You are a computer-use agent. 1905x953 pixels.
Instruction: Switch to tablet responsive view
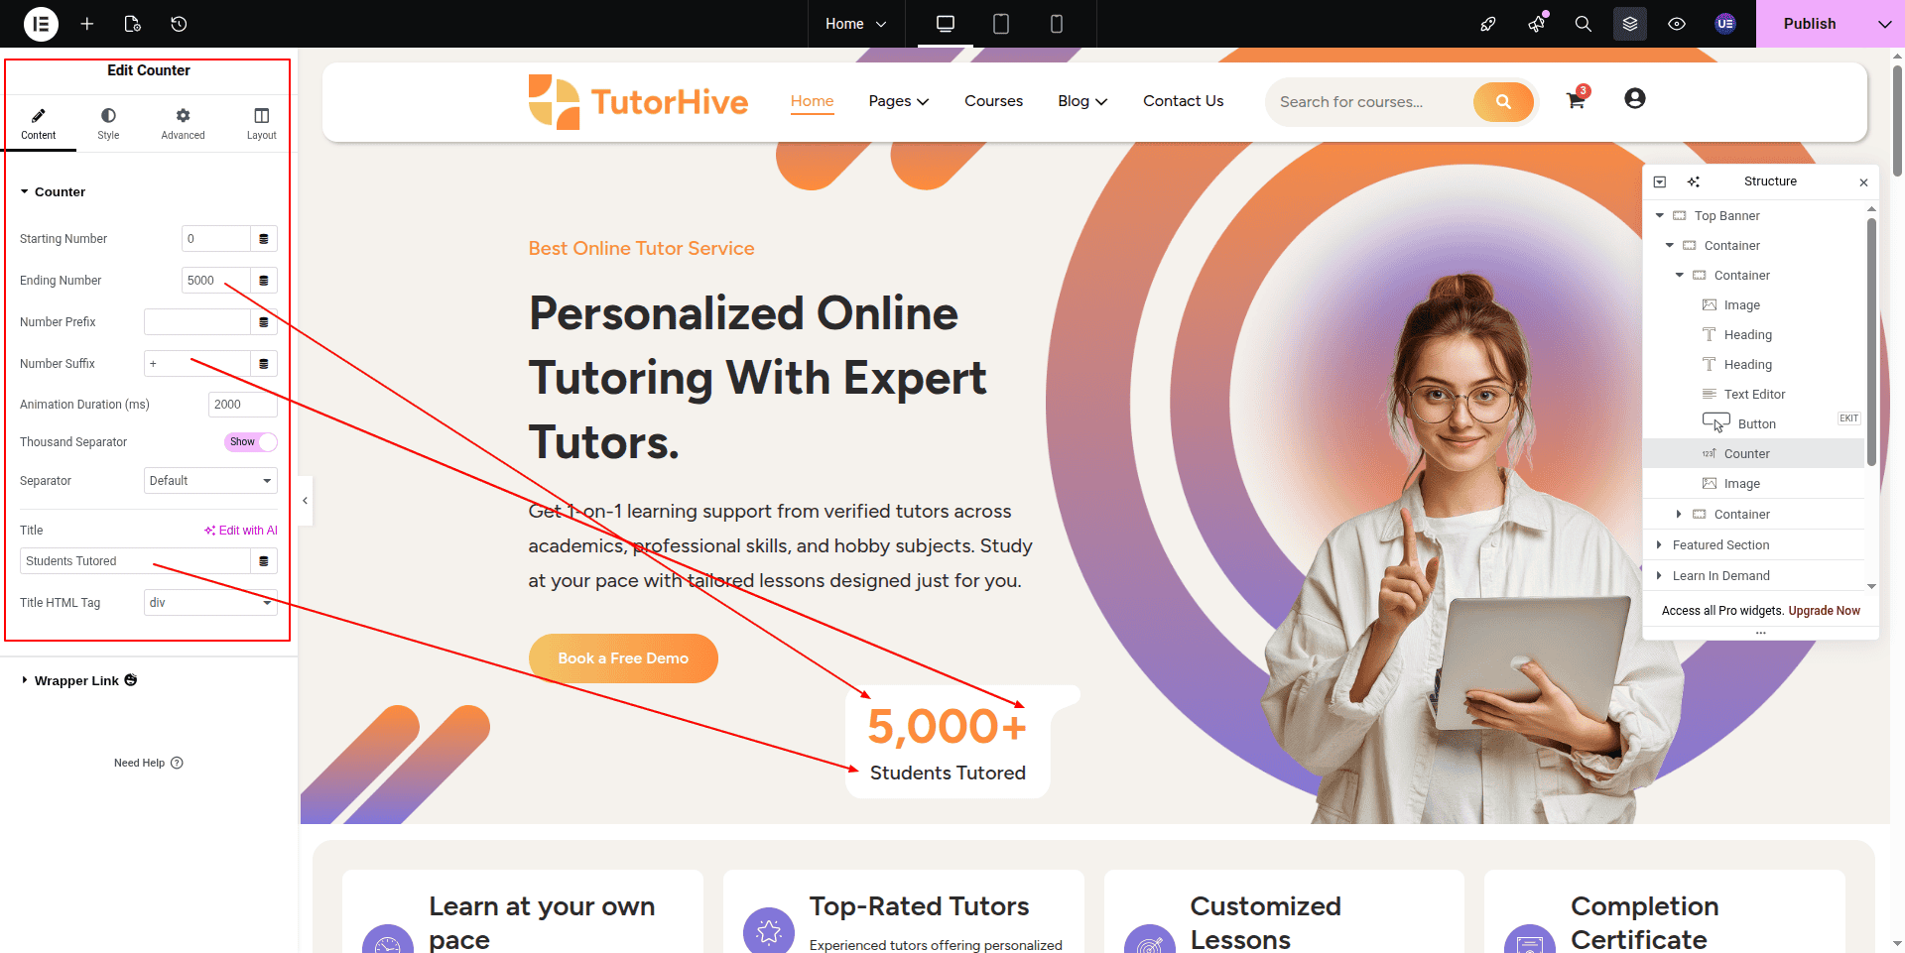pos(1001,24)
